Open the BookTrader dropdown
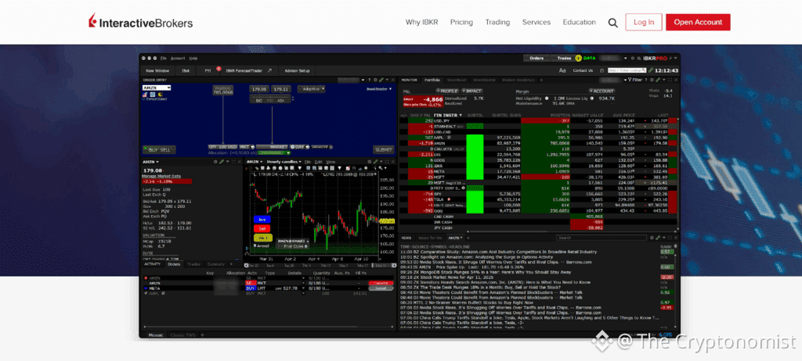 click(380, 88)
